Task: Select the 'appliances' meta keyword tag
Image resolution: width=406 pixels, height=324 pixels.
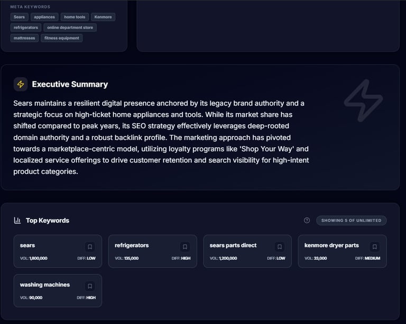Action: tap(44, 17)
